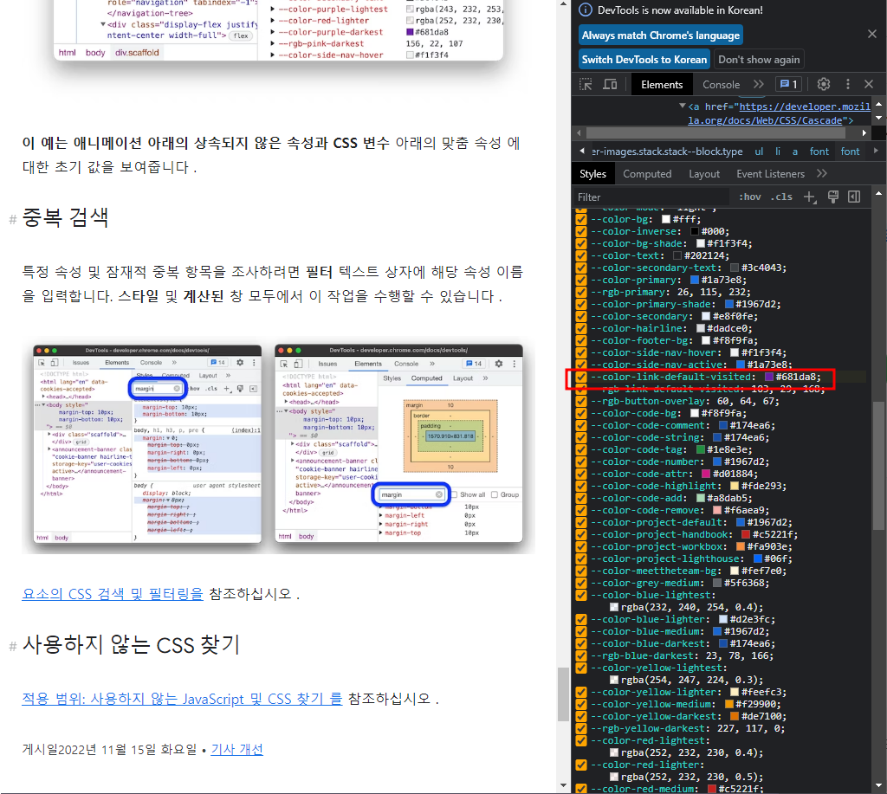Image resolution: width=887 pixels, height=794 pixels.
Task: Toggle the computed styles sidebar icon
Action: 854,197
